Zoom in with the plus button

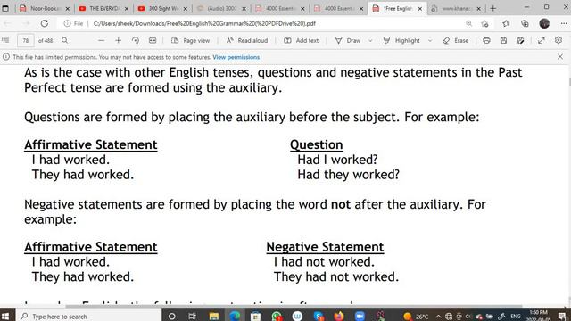coord(118,40)
